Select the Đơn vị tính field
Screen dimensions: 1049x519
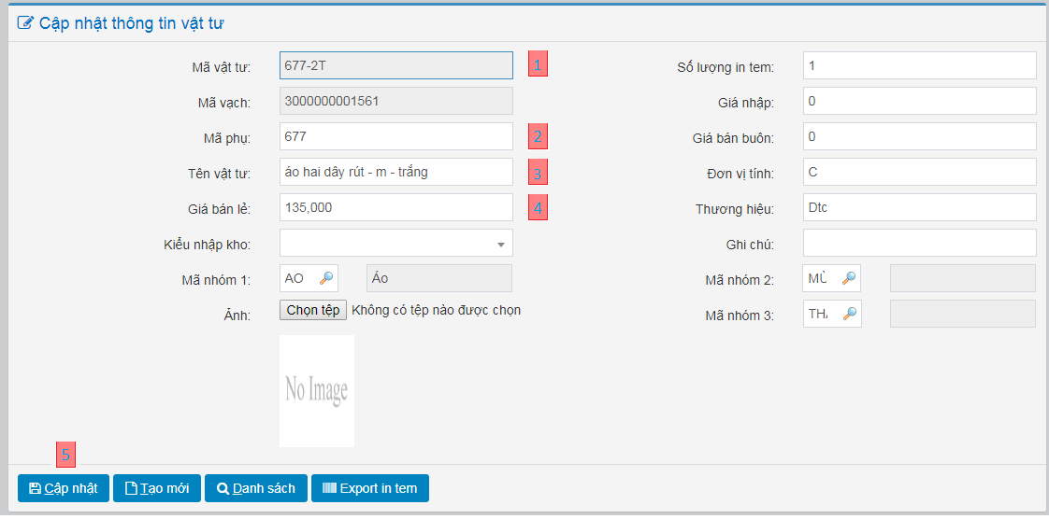pyautogui.click(x=919, y=172)
